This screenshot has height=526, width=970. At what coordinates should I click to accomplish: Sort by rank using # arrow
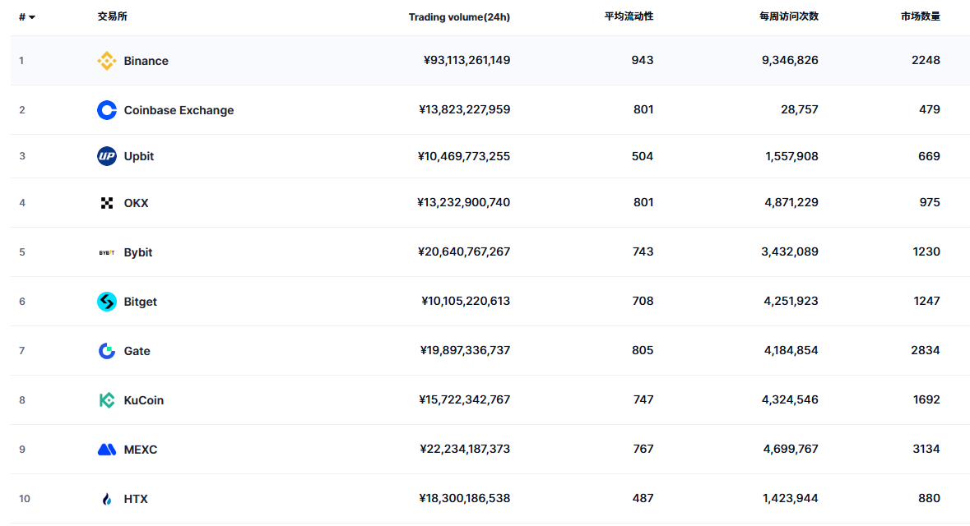[x=27, y=17]
